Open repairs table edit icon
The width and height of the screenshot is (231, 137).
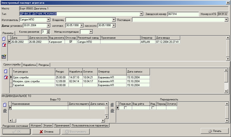(x=4, y=57)
